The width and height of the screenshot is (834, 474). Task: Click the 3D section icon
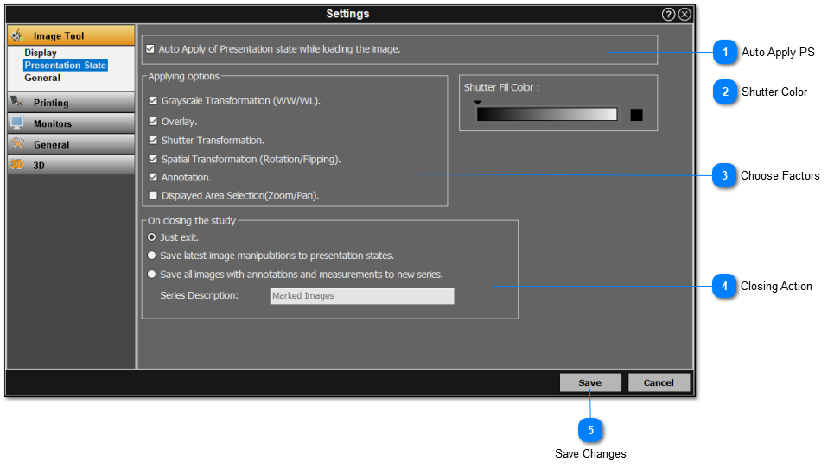(x=16, y=165)
